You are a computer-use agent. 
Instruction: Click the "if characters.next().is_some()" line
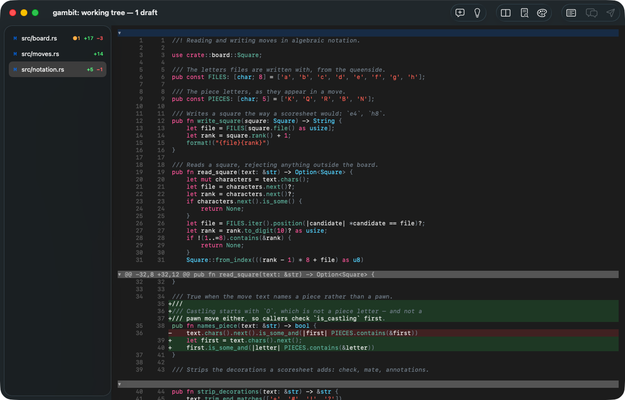(244, 201)
